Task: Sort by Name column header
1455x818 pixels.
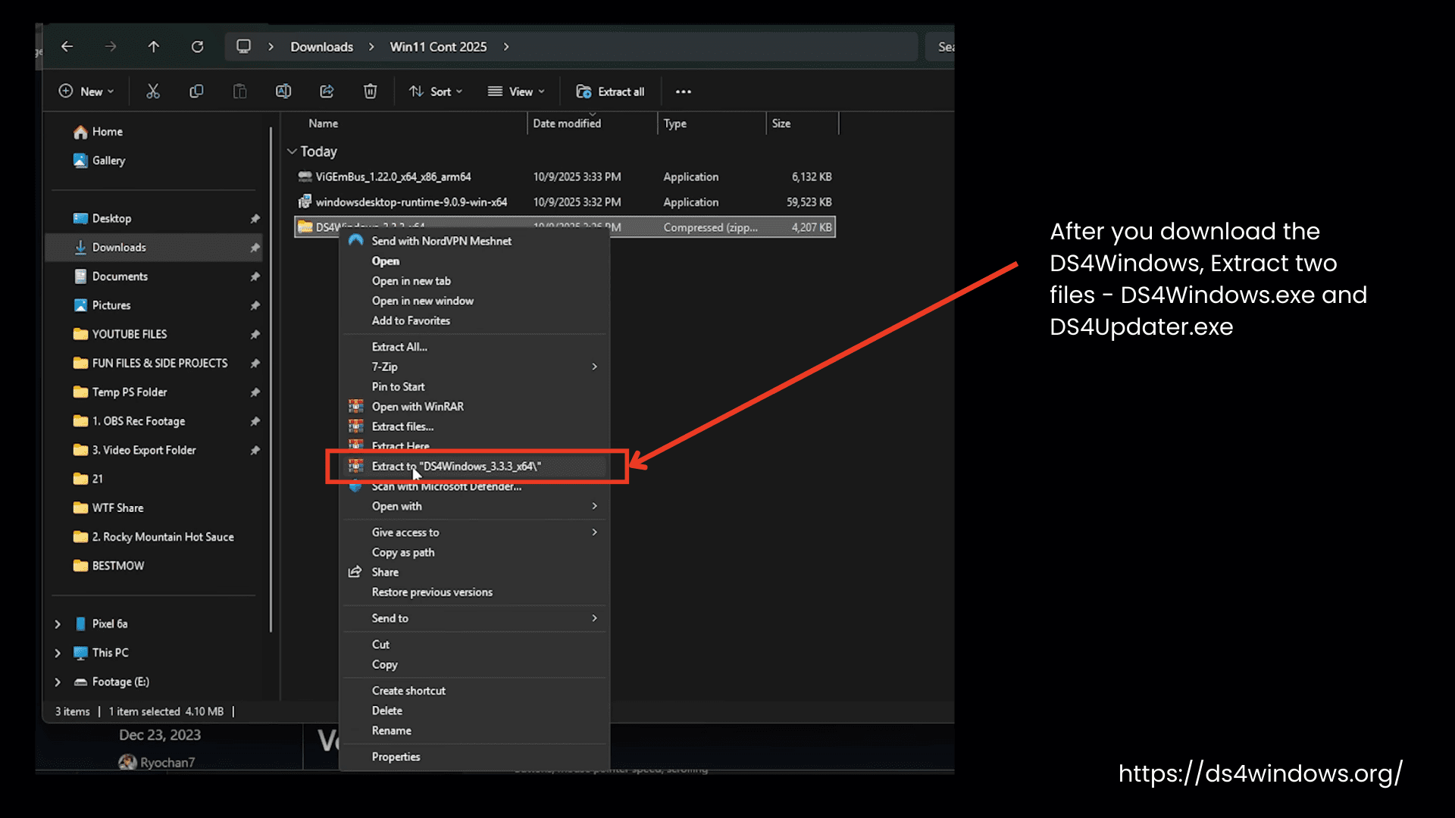Action: pos(323,123)
